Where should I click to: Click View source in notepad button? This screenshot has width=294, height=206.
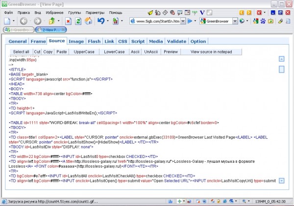click(211, 52)
